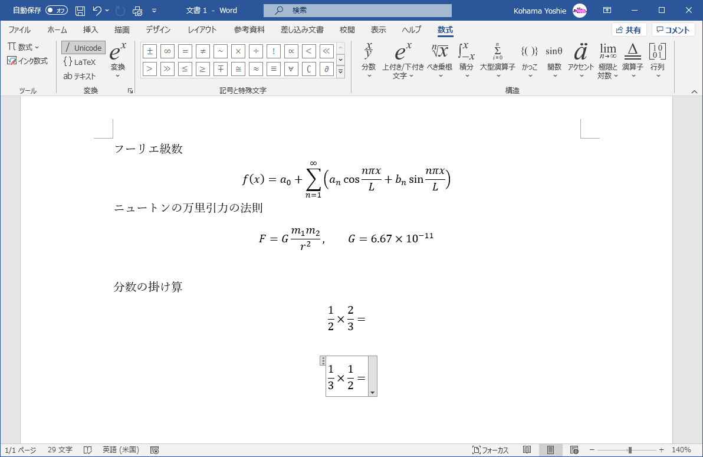
Task: Collapse the ribbon with the chevron
Action: point(694,91)
